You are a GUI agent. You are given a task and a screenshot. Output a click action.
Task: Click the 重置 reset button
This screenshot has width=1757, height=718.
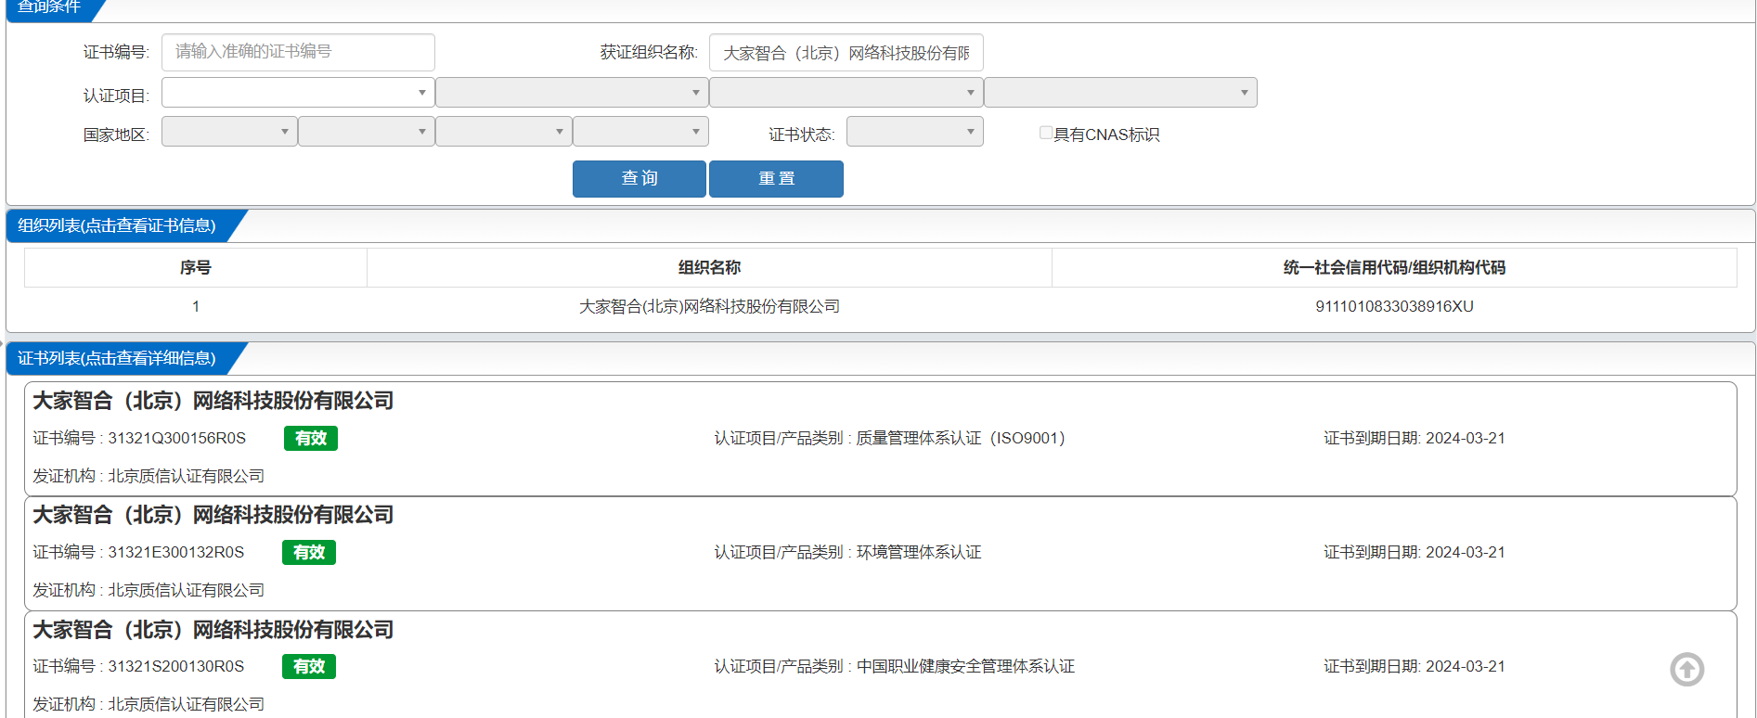[776, 178]
